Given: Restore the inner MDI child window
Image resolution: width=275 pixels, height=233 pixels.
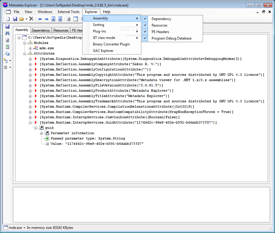Looking at the screenshot, I should [x=263, y=12].
